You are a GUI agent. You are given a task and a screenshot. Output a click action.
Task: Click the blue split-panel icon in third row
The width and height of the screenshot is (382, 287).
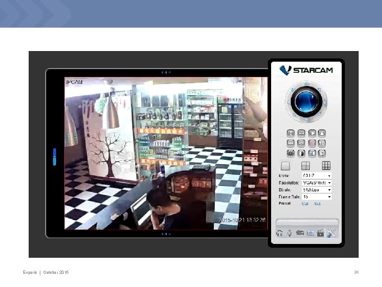[312, 153]
